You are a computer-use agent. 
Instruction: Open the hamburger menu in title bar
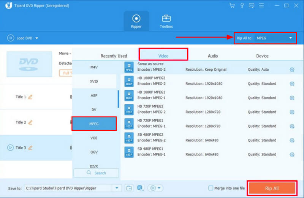coord(261,5)
